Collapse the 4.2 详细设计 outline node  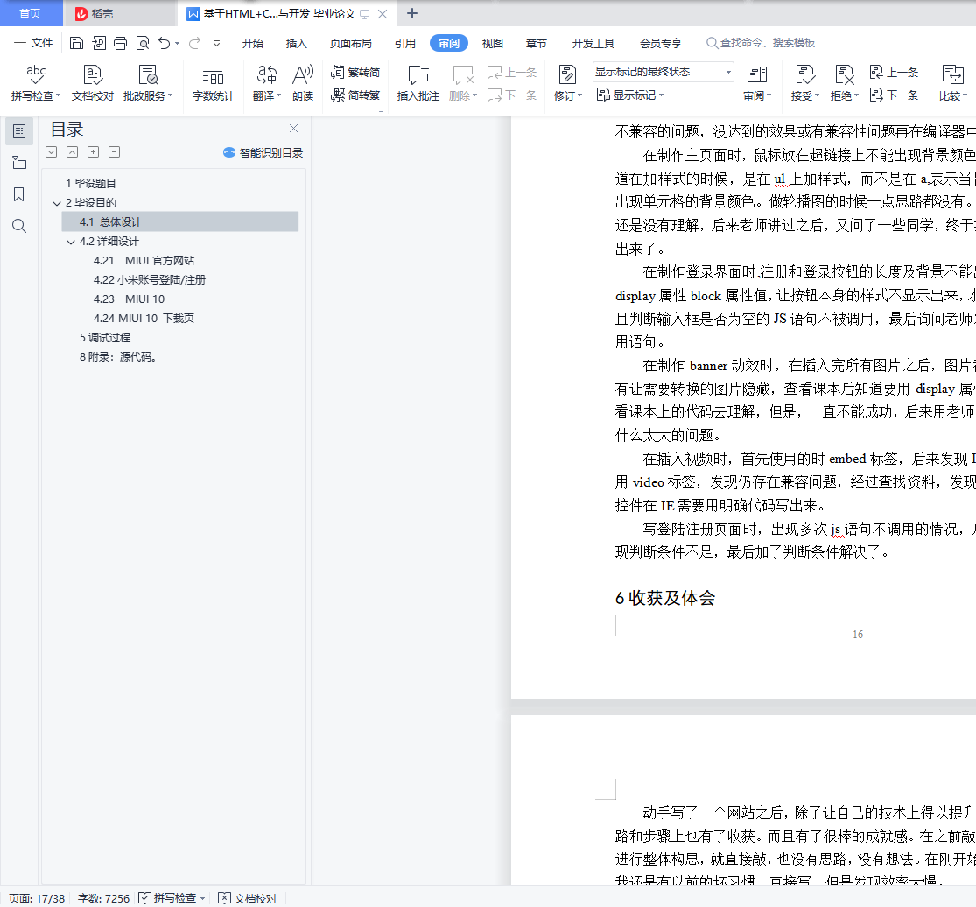tap(70, 242)
